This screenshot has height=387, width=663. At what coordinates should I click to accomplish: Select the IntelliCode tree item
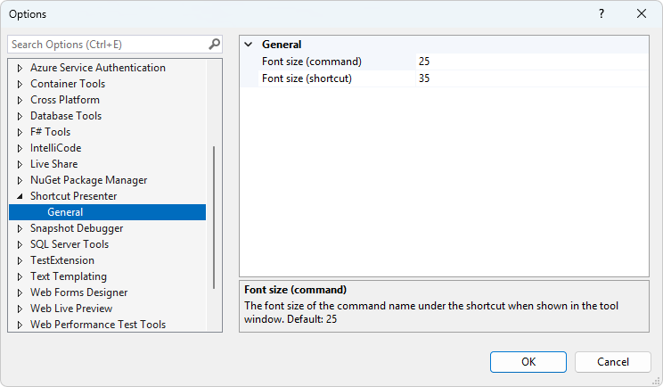click(55, 148)
